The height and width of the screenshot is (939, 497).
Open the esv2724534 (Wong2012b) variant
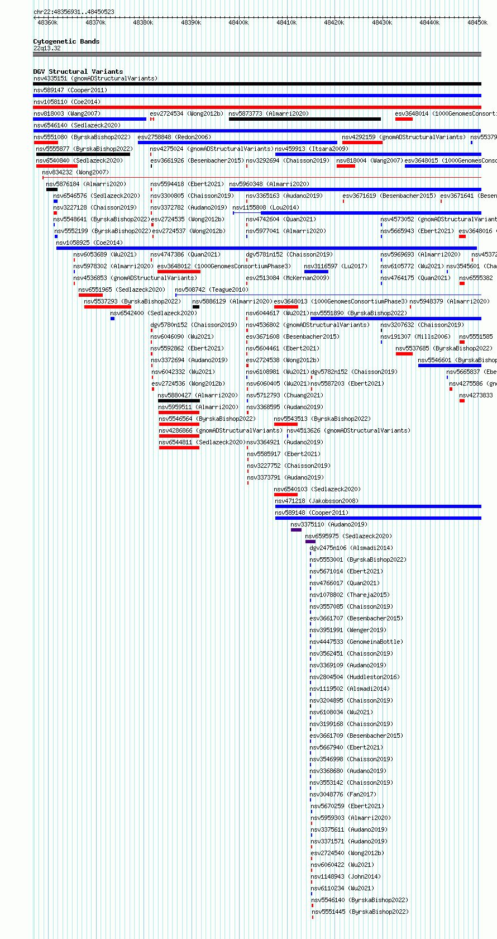(x=187, y=113)
